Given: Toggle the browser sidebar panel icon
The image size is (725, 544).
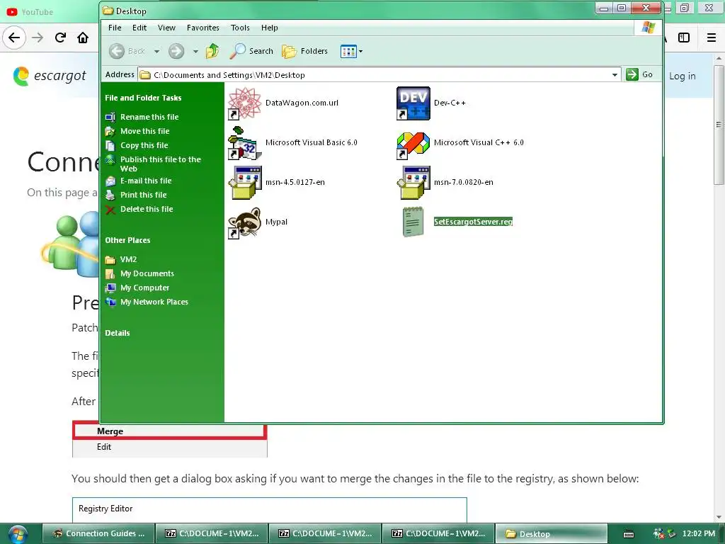Looking at the screenshot, I should (684, 38).
